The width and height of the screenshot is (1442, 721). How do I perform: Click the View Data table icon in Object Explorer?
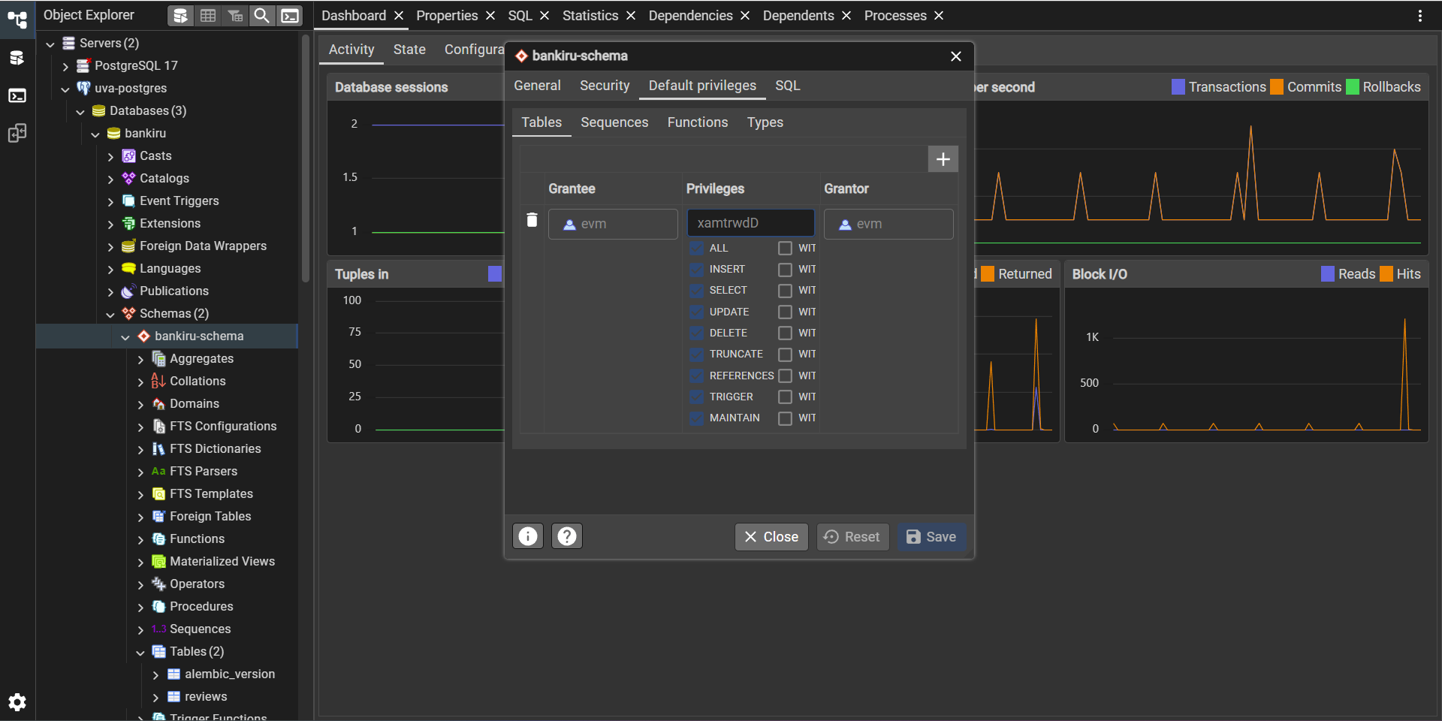point(208,15)
